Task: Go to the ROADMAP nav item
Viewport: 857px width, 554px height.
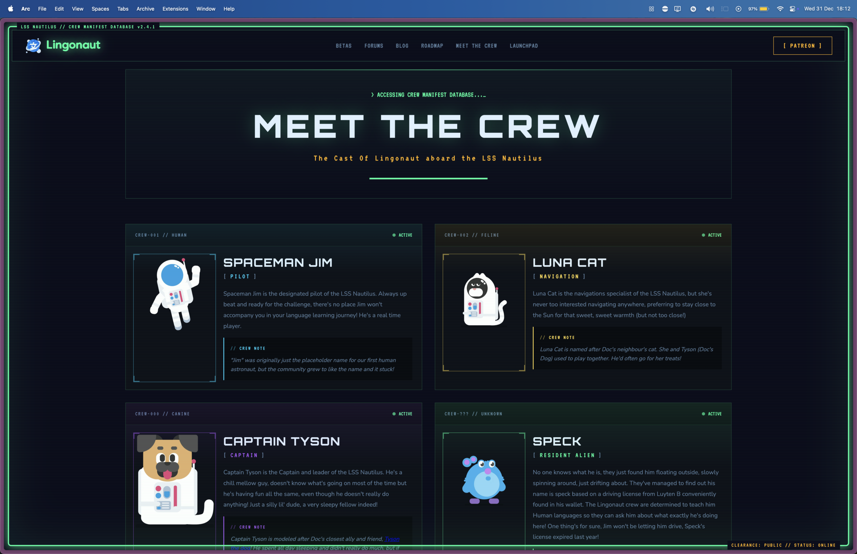Action: (x=432, y=46)
